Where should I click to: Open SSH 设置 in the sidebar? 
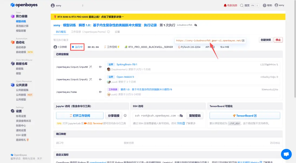click(21, 135)
